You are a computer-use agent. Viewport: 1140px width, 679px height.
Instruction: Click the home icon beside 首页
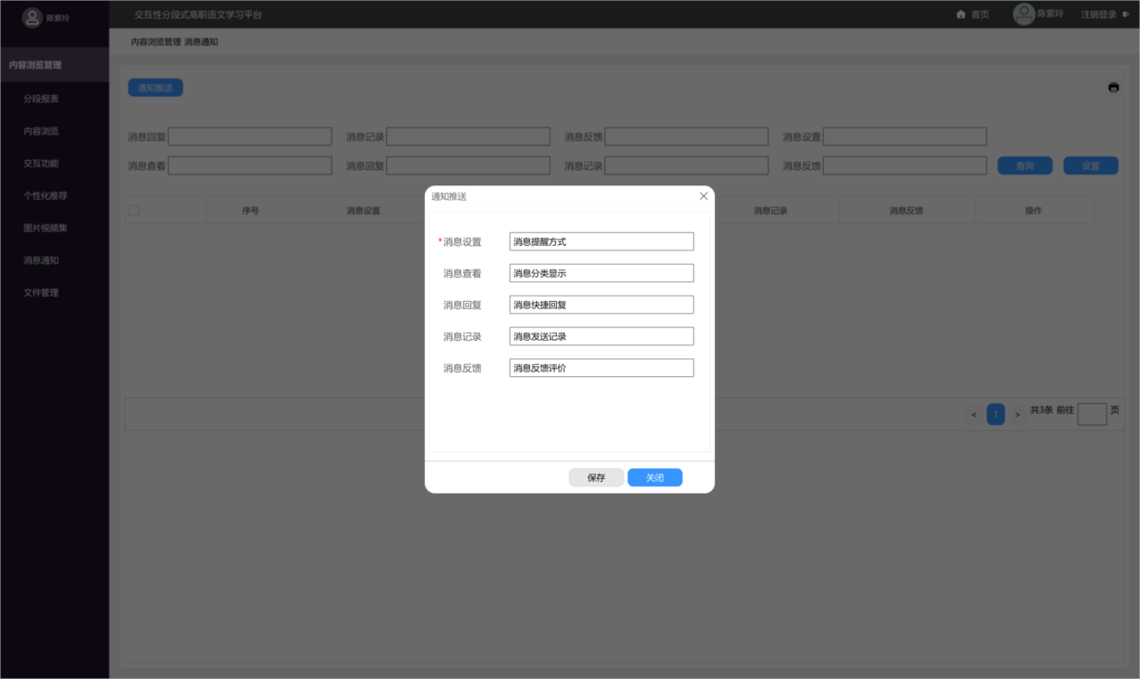[961, 14]
